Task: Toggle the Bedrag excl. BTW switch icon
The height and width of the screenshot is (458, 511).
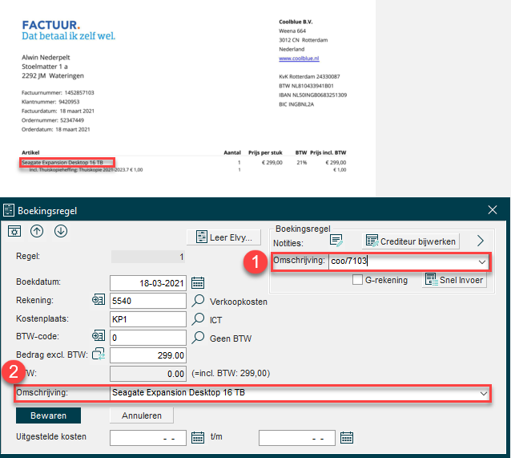Action: tap(99, 354)
